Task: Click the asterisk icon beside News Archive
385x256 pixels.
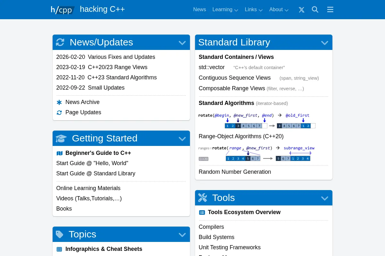Action: (x=59, y=102)
